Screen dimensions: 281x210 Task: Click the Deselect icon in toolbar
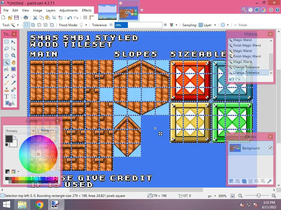pos(61,17)
